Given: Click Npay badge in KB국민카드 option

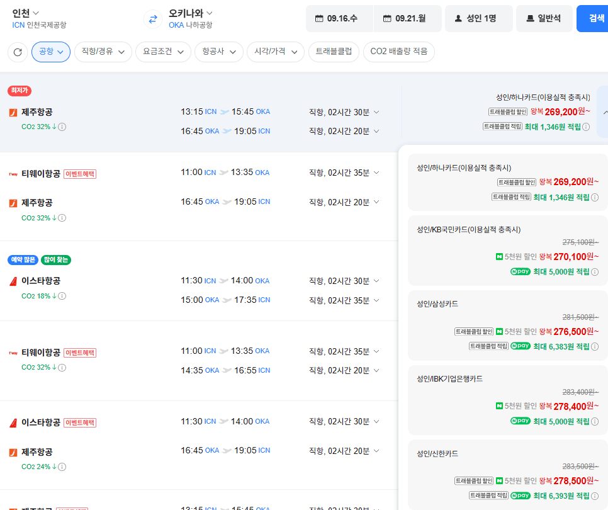Looking at the screenshot, I should (x=521, y=271).
